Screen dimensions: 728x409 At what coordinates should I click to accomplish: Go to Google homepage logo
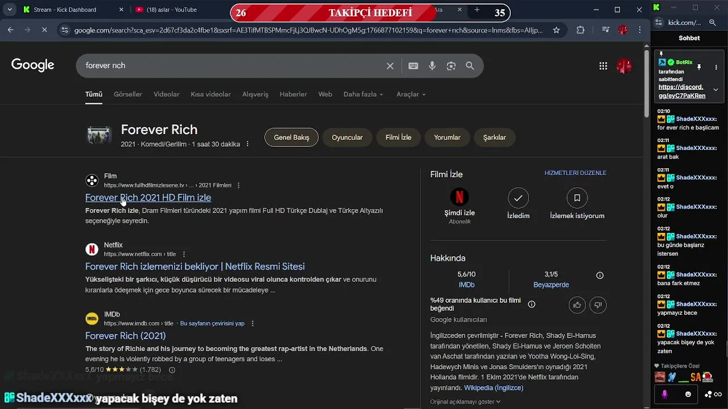32,65
